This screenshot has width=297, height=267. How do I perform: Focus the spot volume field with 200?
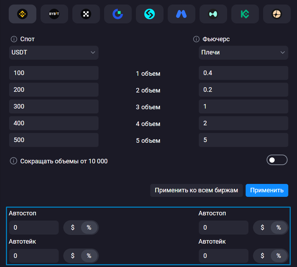tap(54, 90)
